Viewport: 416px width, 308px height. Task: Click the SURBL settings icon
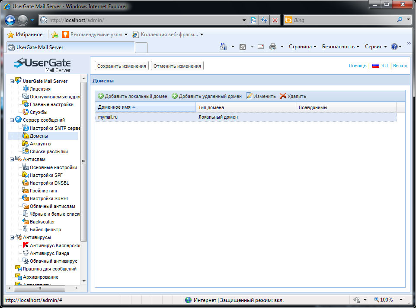click(26, 198)
